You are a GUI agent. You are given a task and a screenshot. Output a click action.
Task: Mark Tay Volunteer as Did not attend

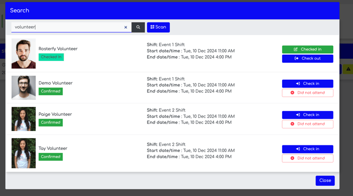(307, 158)
